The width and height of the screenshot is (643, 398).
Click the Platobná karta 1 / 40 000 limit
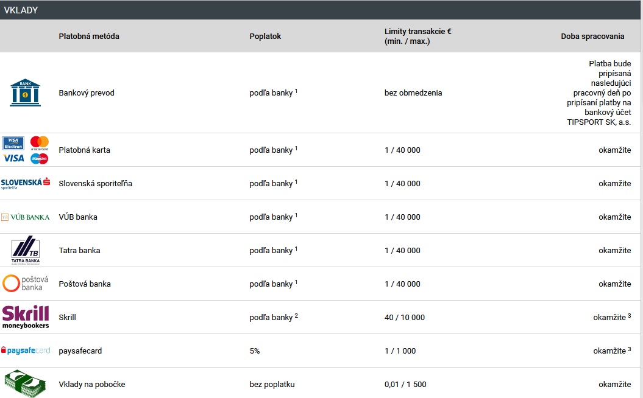coord(402,150)
